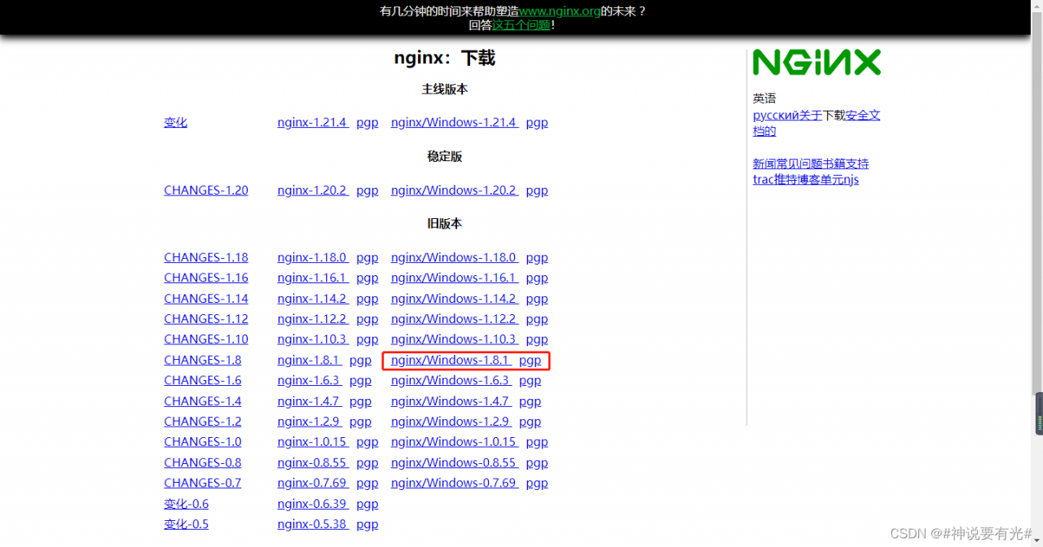Download nginx-1.14.2 source
The image size is (1043, 547).
(x=313, y=299)
